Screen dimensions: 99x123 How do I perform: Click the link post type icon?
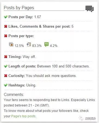point(29,44)
